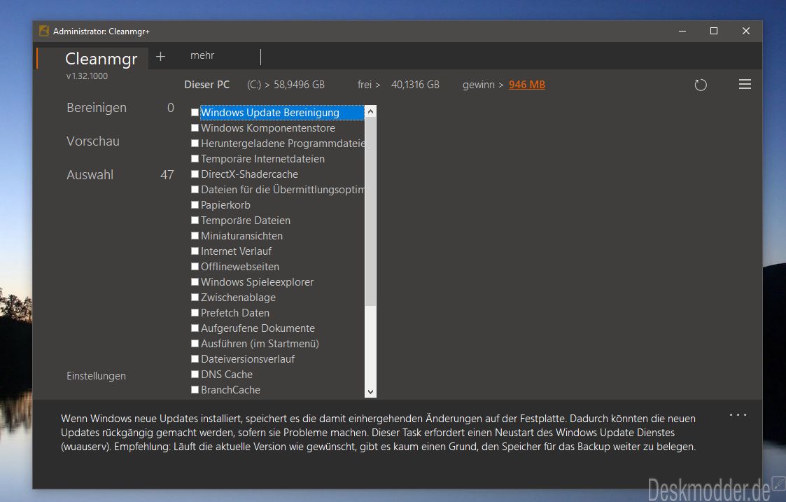
Task: Click the Auswahl count 47
Action: pyautogui.click(x=167, y=175)
